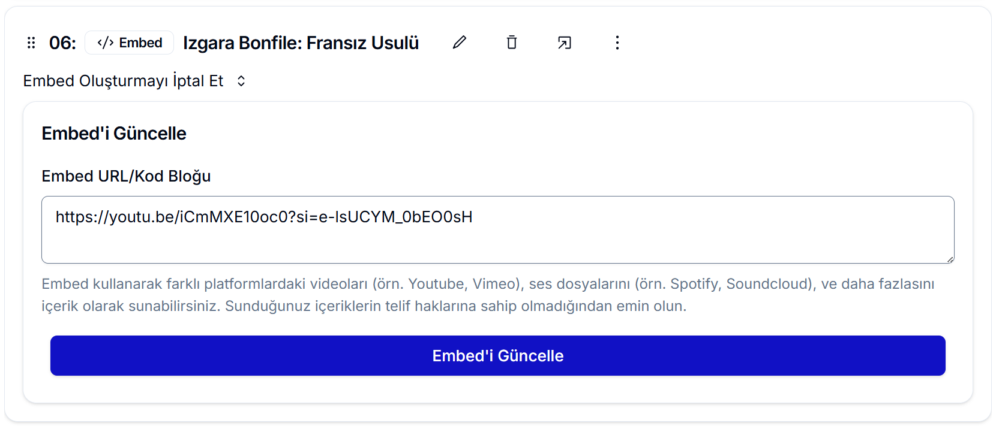Screen dimensions: 996x426
Task: Click the Embed type badge label
Action: click(140, 43)
